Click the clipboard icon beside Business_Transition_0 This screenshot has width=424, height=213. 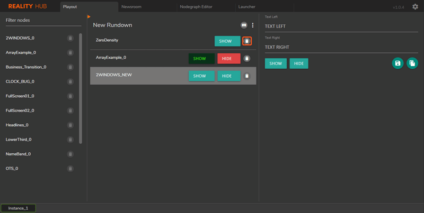click(x=70, y=67)
